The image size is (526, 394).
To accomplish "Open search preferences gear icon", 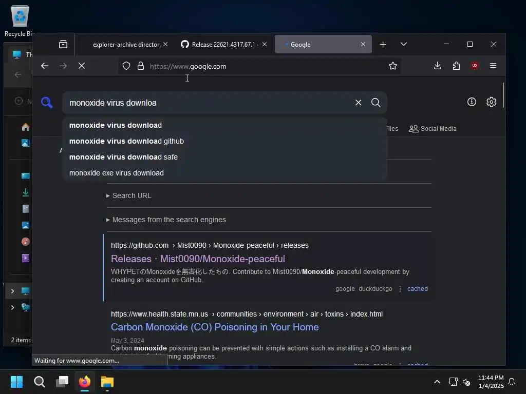I will point(491,102).
